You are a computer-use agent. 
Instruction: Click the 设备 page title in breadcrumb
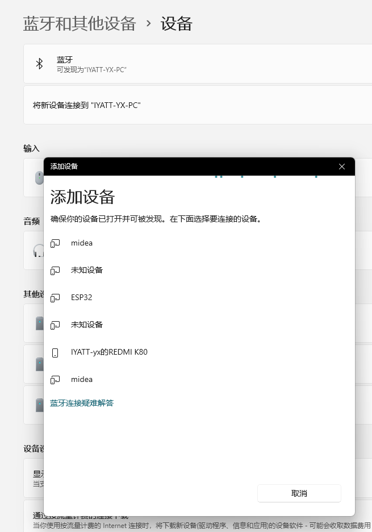(177, 24)
